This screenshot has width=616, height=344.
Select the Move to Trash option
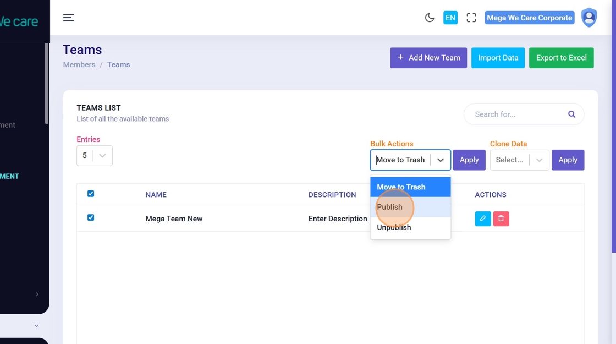tap(401, 187)
